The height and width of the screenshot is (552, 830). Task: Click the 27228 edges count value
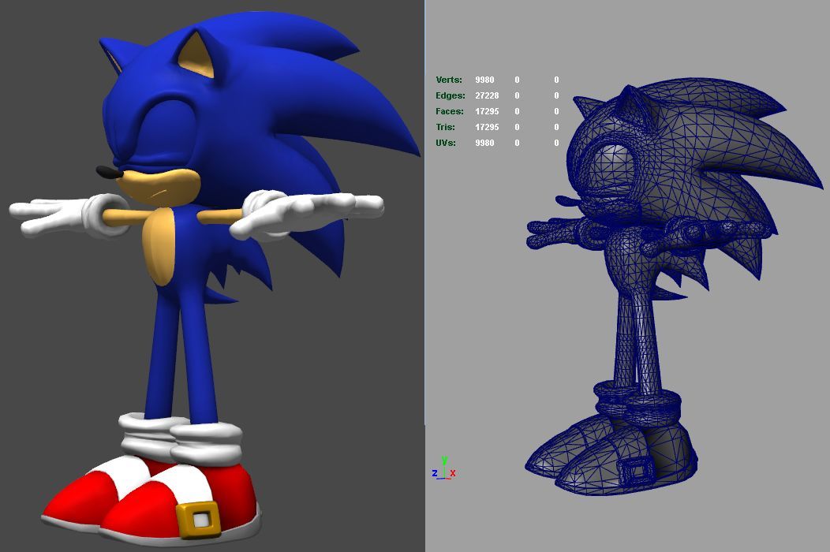[x=487, y=95]
